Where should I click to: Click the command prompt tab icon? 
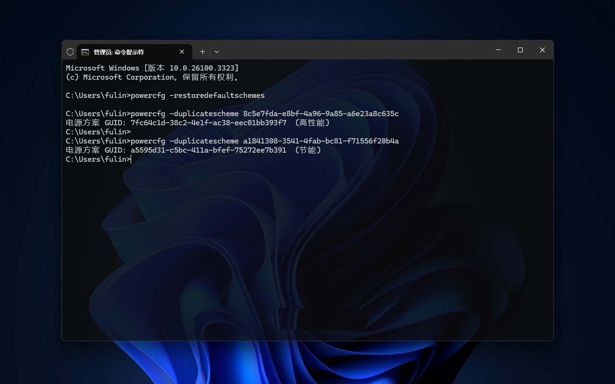coord(85,52)
